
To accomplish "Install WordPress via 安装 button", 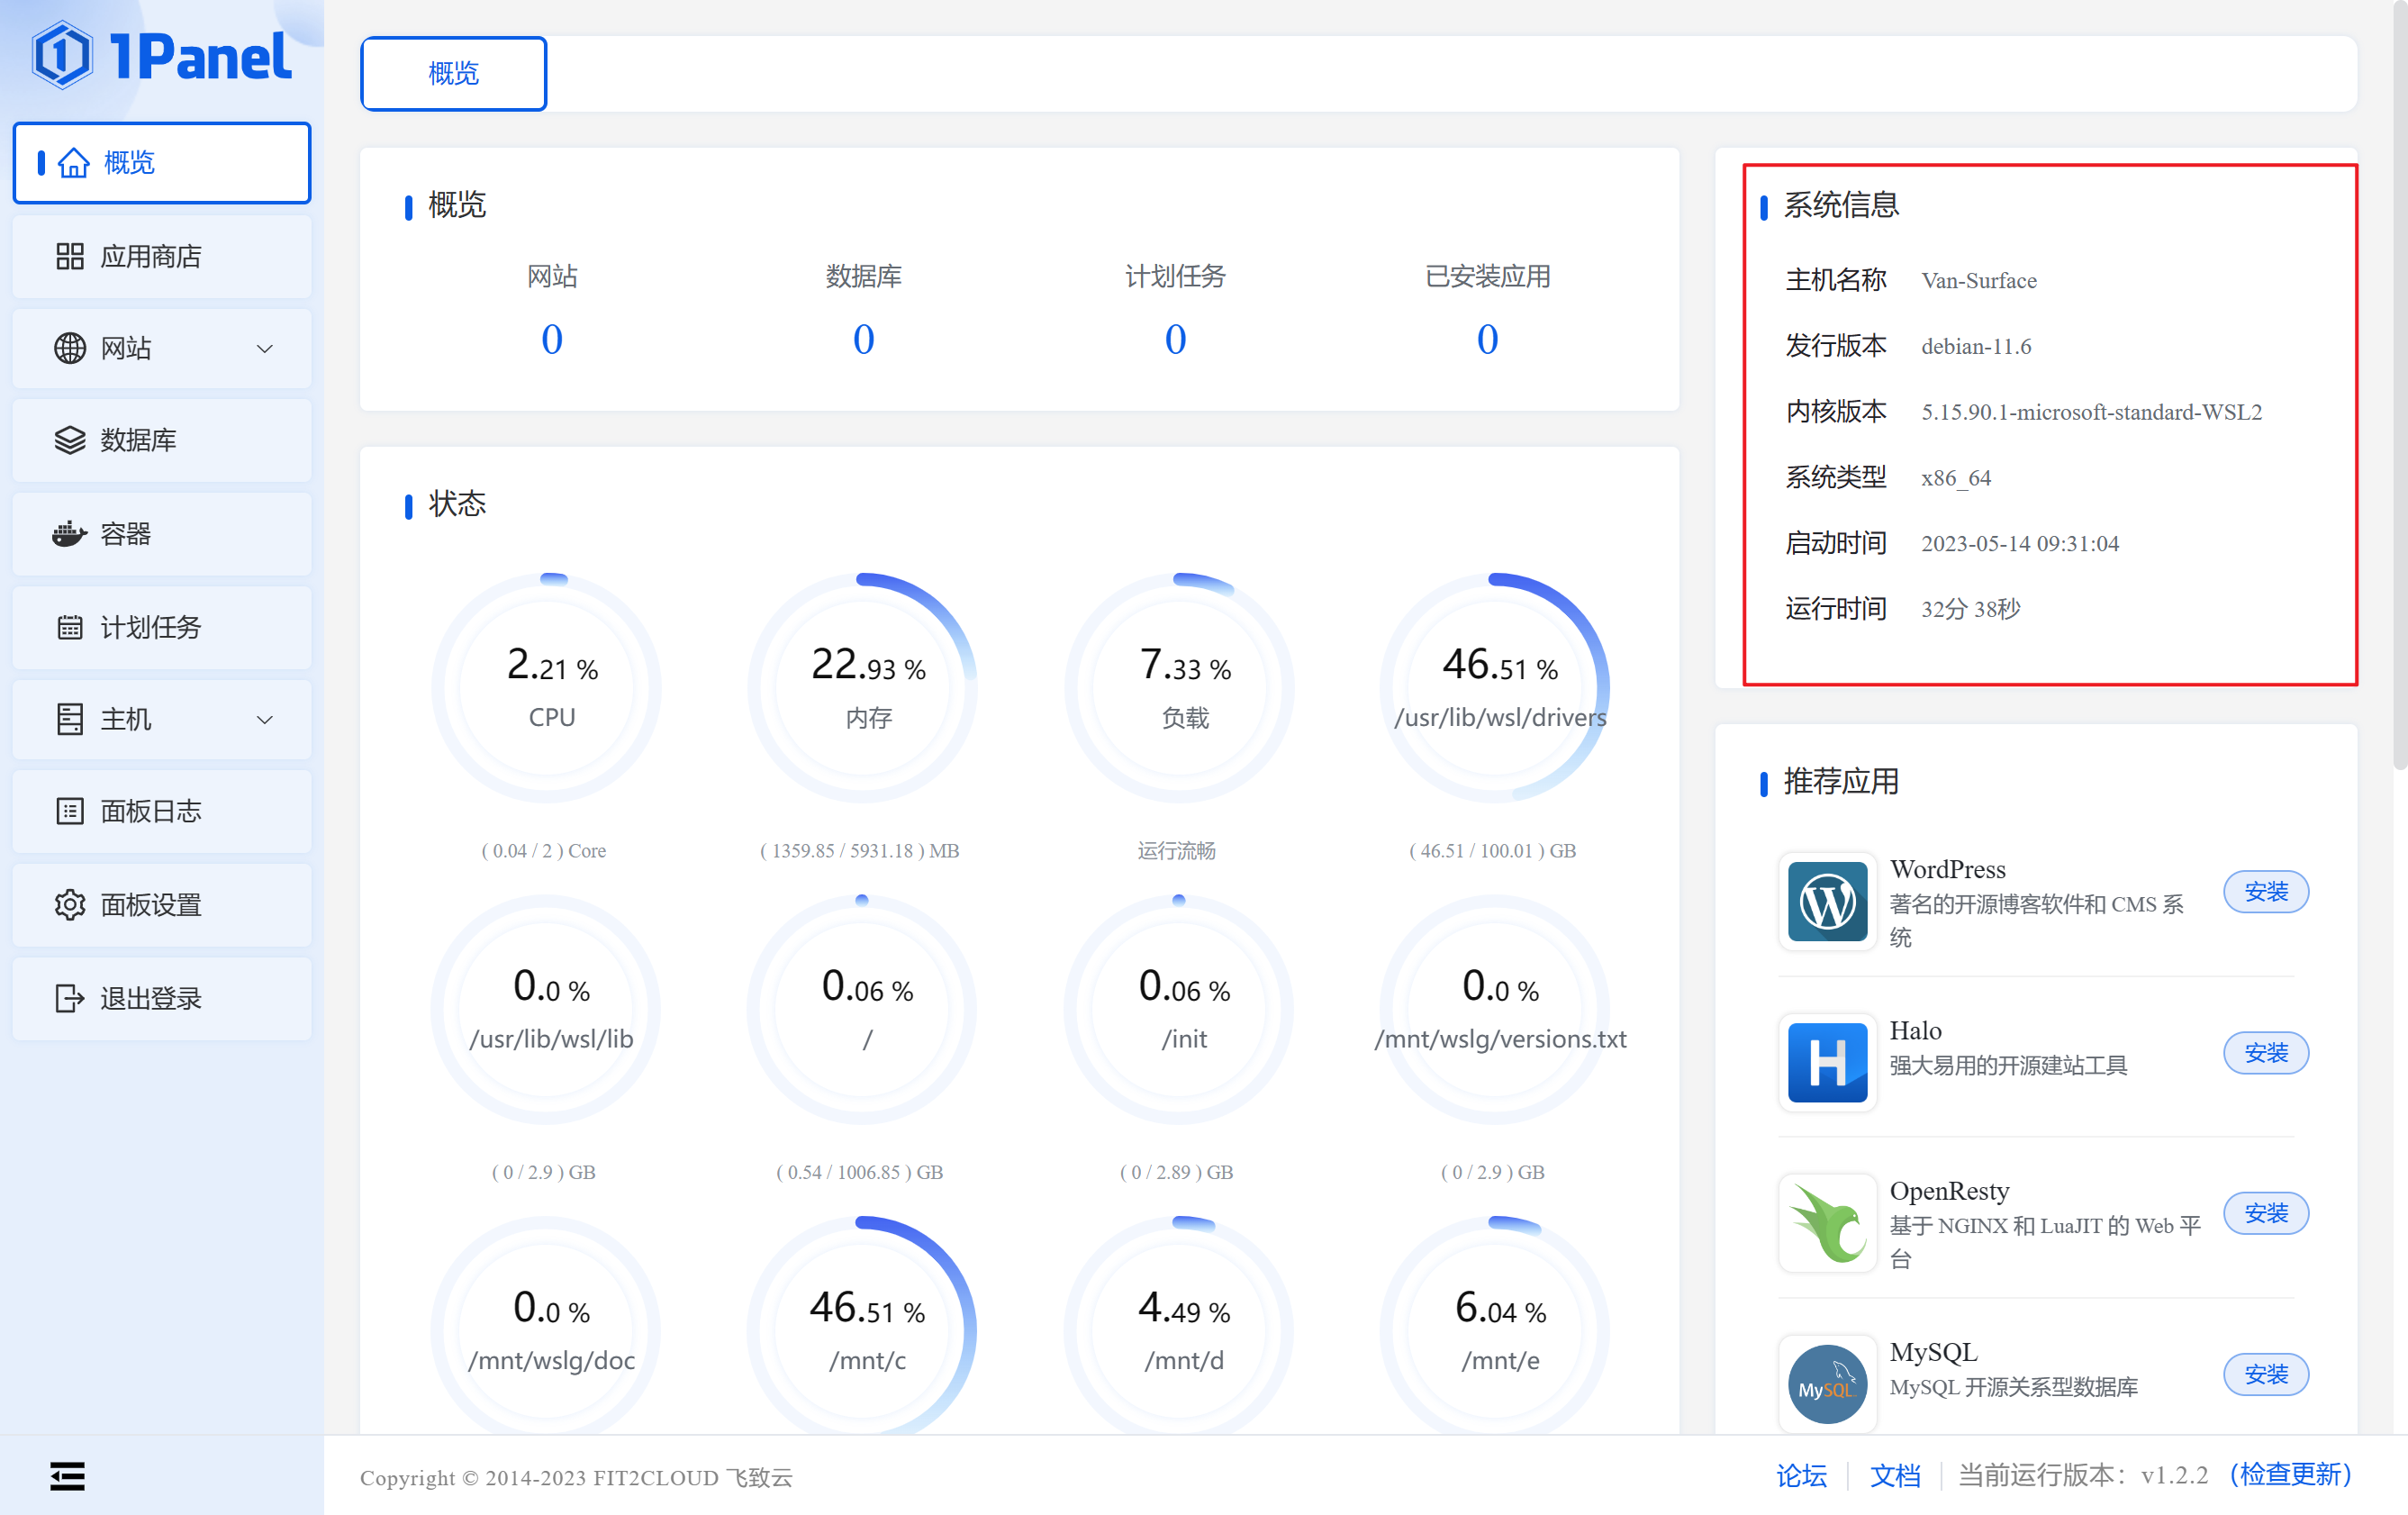I will point(2265,891).
